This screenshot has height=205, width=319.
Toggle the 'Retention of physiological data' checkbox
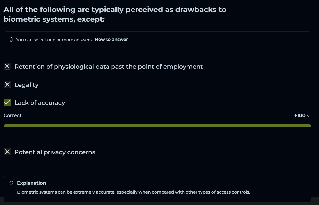[x=7, y=66]
